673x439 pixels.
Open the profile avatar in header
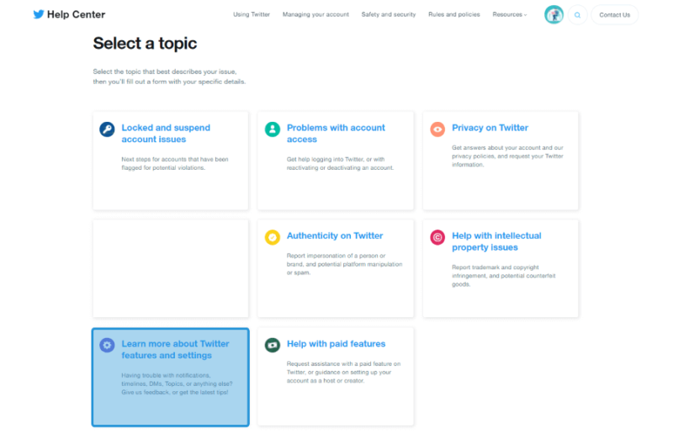[x=554, y=14]
